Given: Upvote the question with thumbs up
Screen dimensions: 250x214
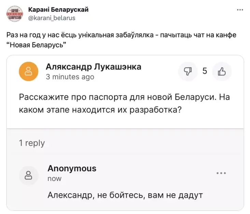Looking at the screenshot, I should coord(222,71).
